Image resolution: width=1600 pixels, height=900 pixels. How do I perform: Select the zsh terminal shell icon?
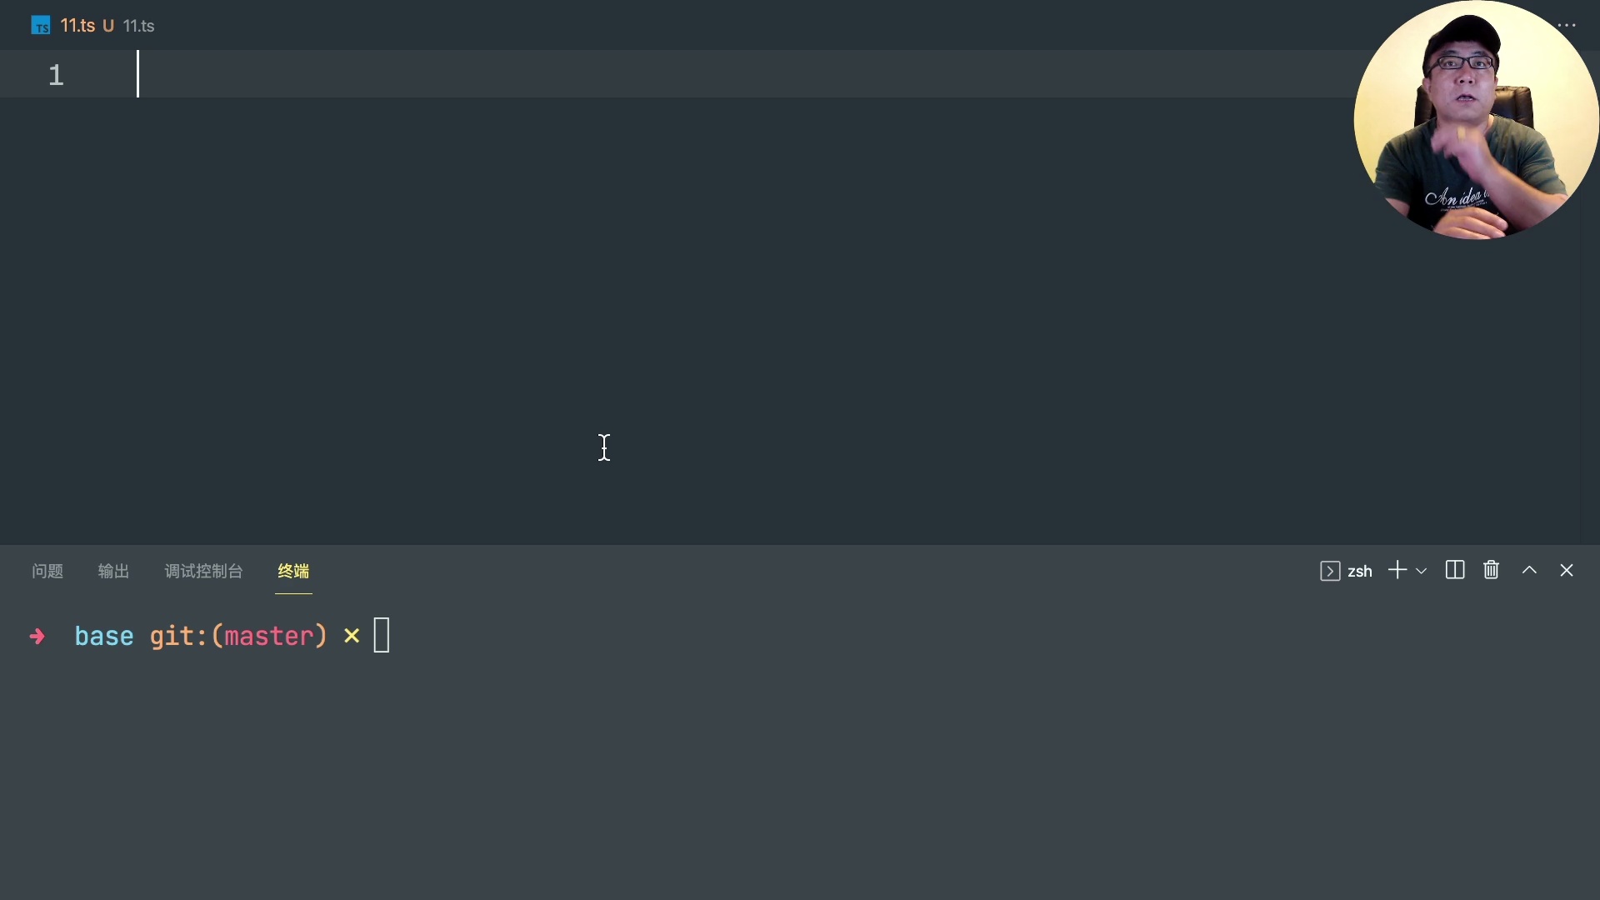pos(1331,571)
